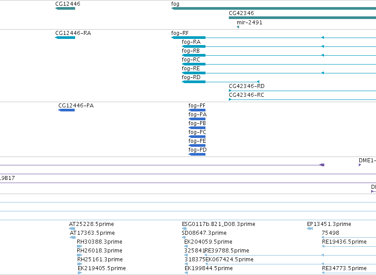This screenshot has width=376, height=275.
Task: Click the fog-PE protein label
Action: click(197, 141)
